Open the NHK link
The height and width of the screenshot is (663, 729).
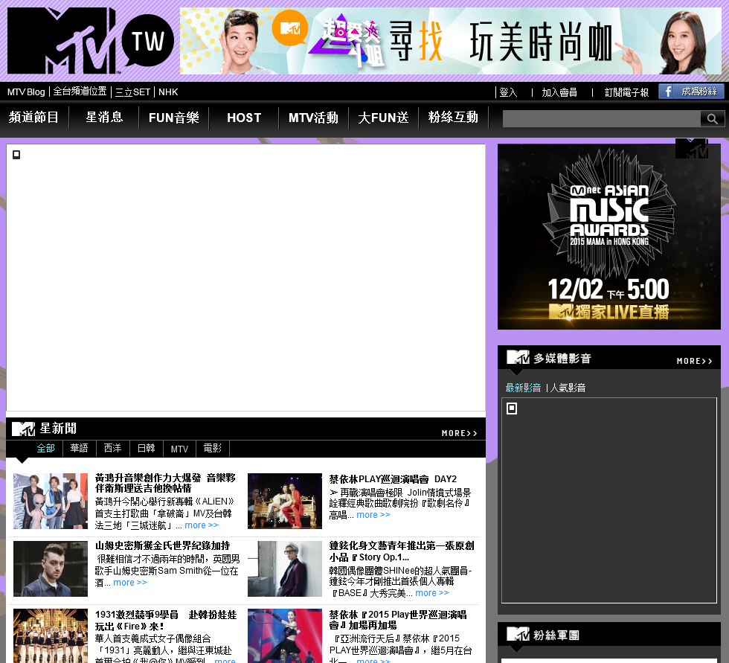point(168,92)
